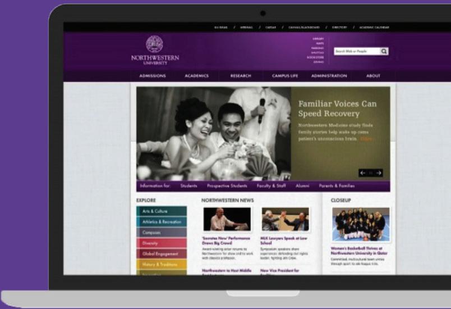Click the Maps quick link
The image size is (451, 309).
[320, 43]
